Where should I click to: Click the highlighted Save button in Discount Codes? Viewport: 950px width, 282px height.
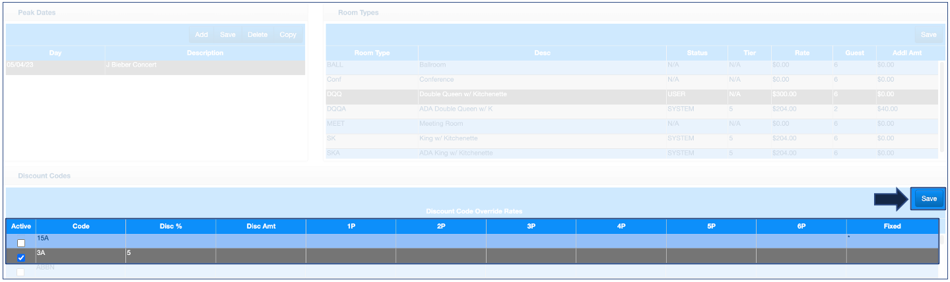928,199
